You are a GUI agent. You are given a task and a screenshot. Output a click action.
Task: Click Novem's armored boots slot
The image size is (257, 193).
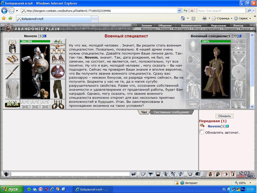point(58,104)
